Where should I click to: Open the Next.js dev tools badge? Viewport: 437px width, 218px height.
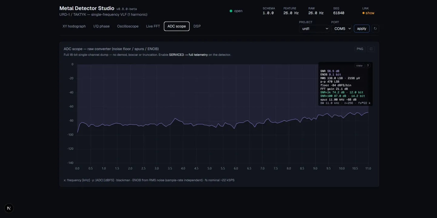[x=9, y=208]
